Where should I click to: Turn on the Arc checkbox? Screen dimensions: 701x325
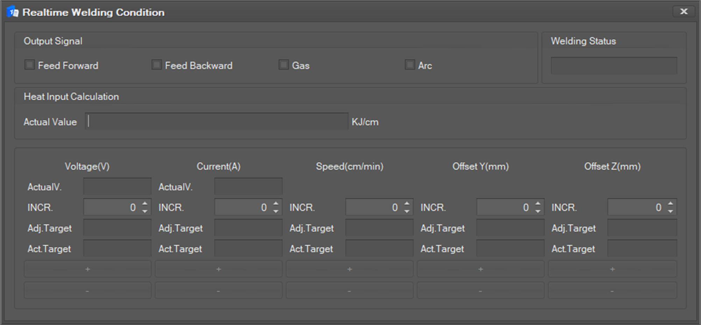pyautogui.click(x=410, y=65)
